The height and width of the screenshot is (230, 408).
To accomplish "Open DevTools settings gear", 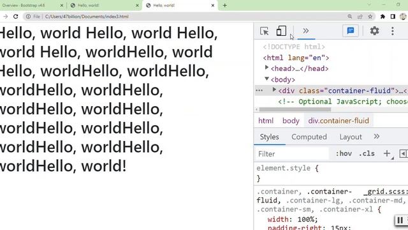I will pyautogui.click(x=374, y=31).
